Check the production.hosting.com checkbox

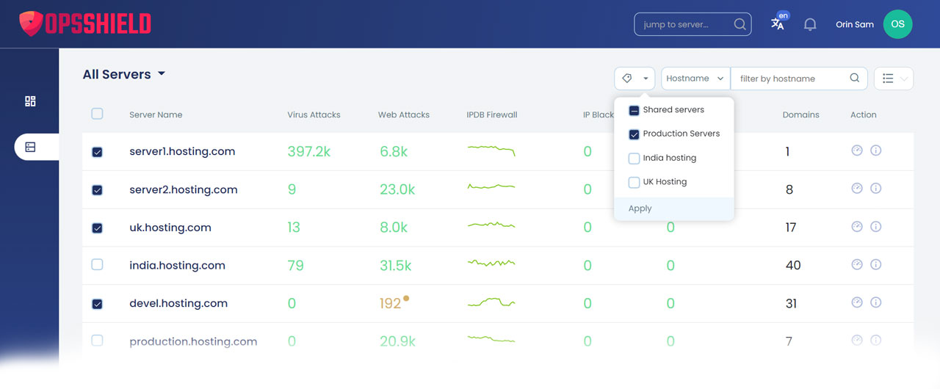click(x=97, y=341)
